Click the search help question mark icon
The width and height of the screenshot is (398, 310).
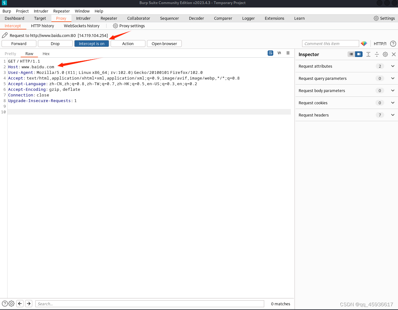pos(5,303)
